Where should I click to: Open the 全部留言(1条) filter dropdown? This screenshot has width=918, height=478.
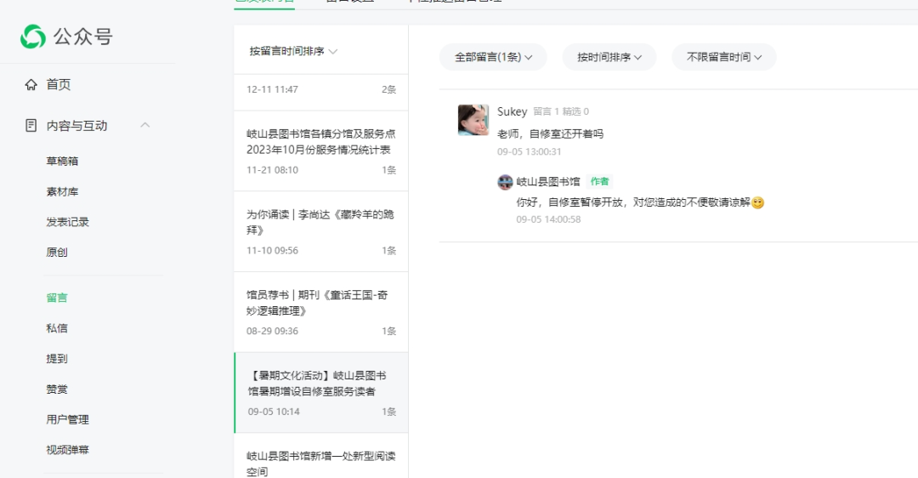click(x=493, y=57)
